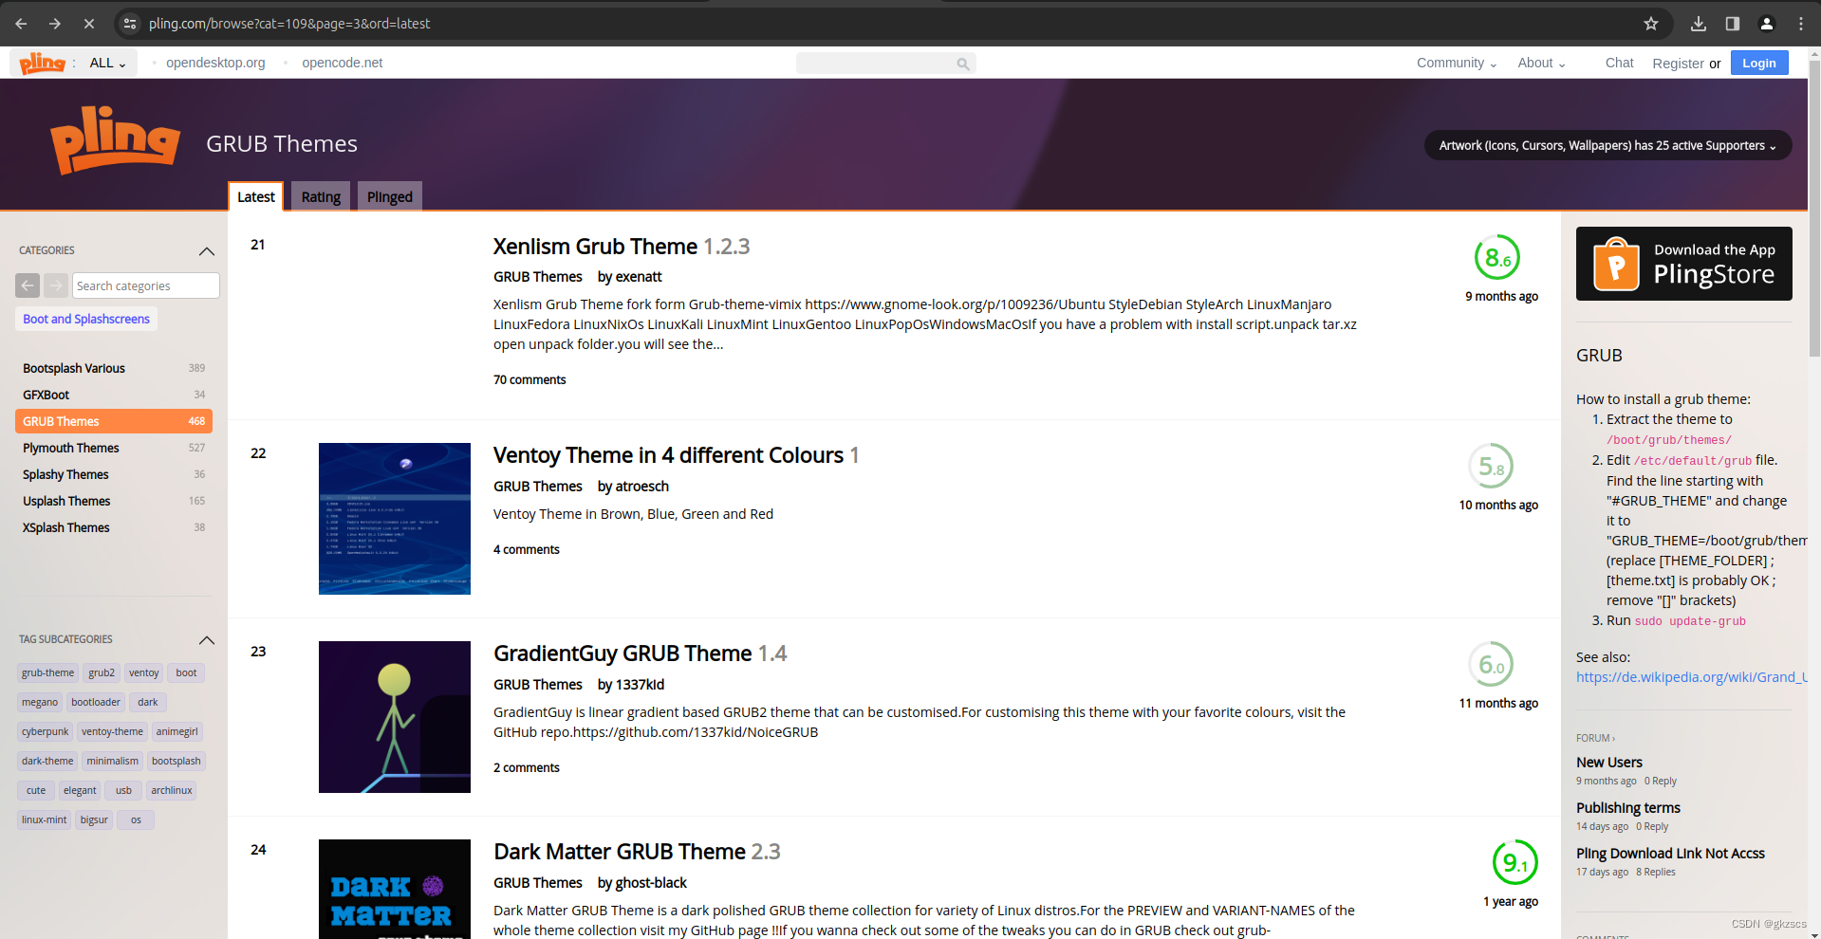Switch to the Rating tab
This screenshot has height=939, width=1821.
[x=321, y=196]
